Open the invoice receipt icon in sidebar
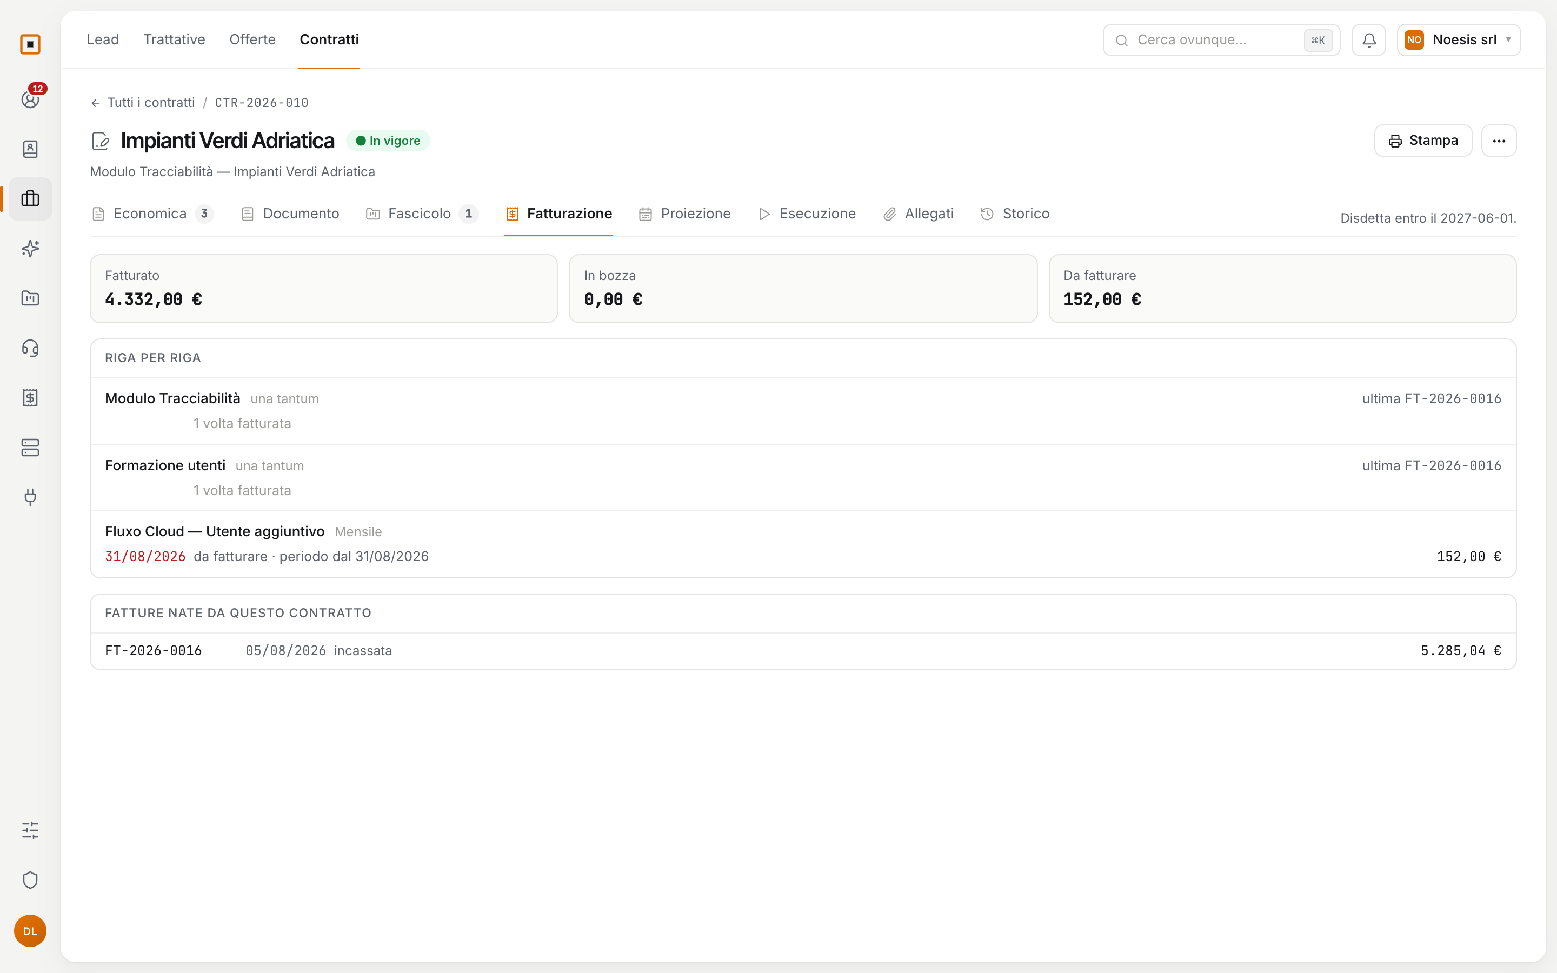 point(30,398)
